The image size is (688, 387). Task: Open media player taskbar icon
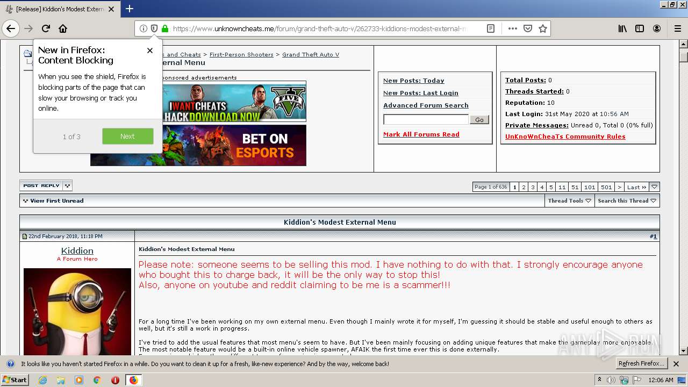tap(79, 380)
